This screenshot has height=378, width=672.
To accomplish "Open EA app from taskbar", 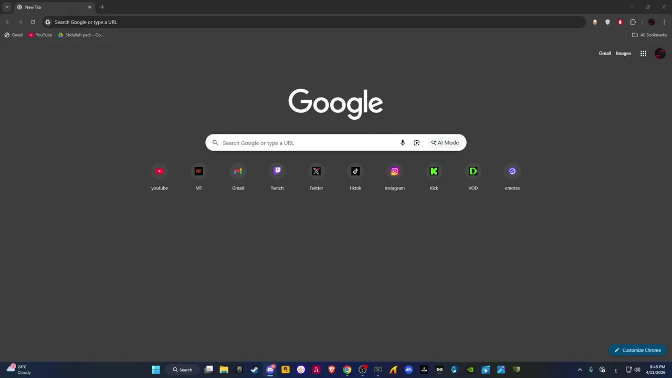I will point(409,370).
